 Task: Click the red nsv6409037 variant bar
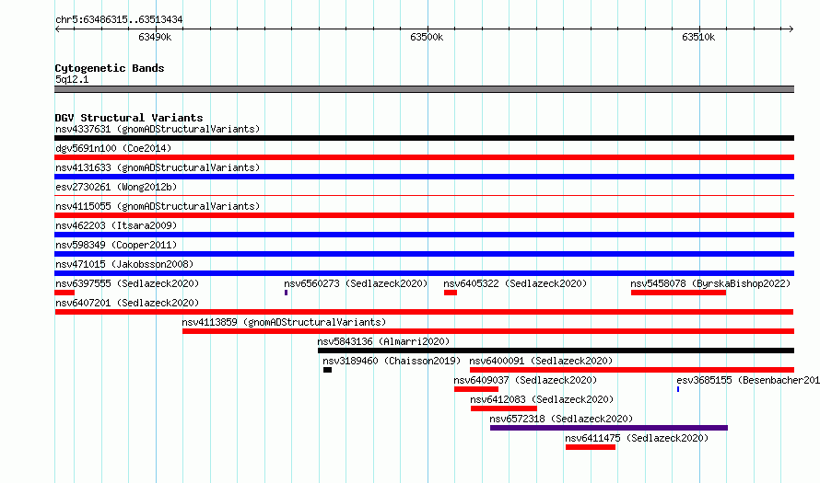click(x=476, y=389)
